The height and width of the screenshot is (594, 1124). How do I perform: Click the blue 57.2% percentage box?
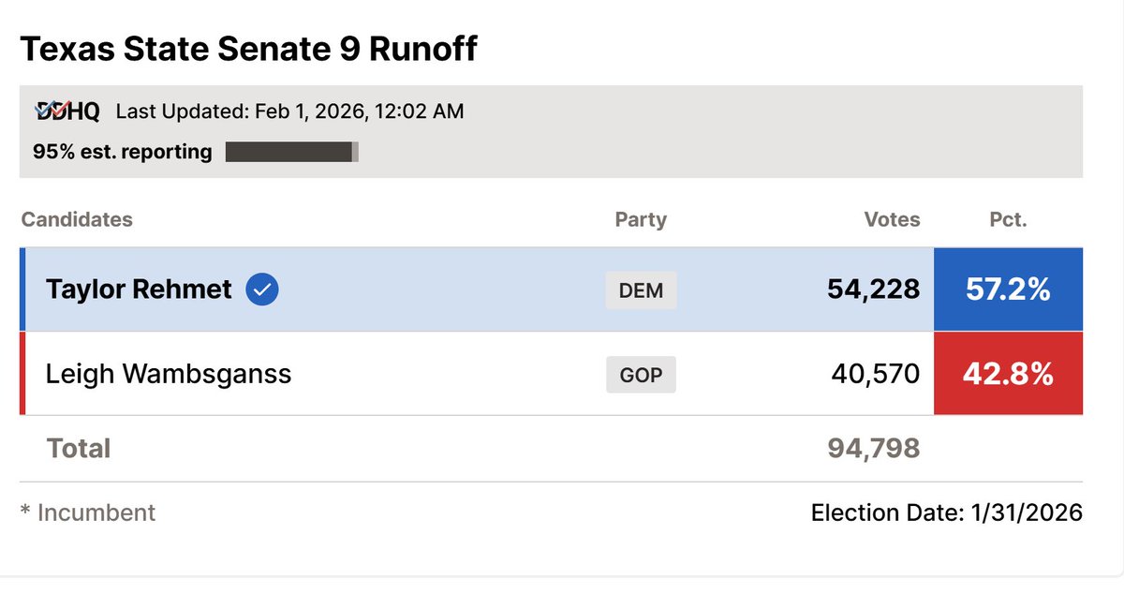[1009, 290]
